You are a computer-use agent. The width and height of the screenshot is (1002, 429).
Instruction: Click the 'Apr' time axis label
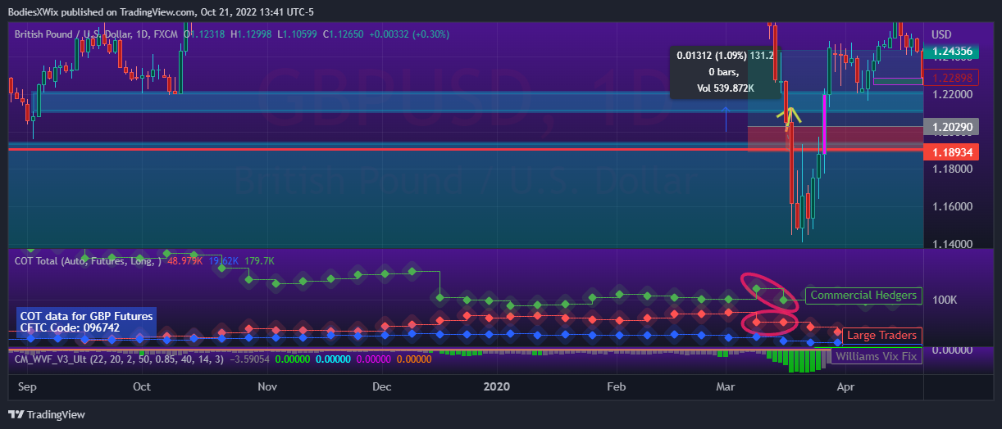click(x=845, y=386)
